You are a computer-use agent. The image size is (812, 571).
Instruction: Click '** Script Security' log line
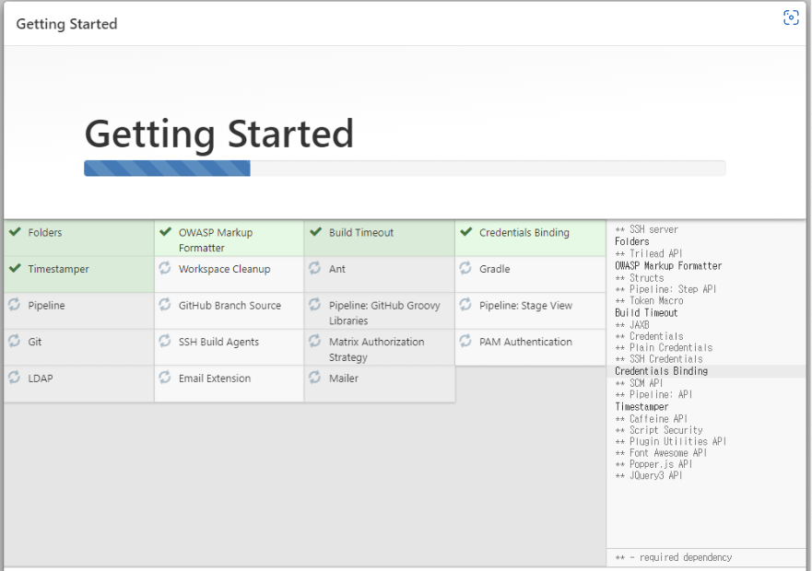[659, 430]
